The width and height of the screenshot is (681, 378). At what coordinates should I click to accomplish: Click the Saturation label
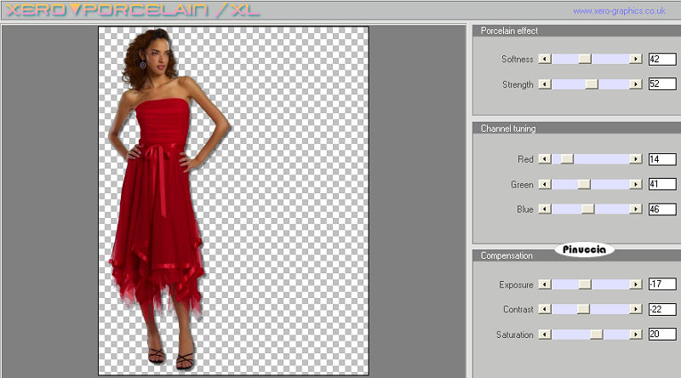pos(515,335)
